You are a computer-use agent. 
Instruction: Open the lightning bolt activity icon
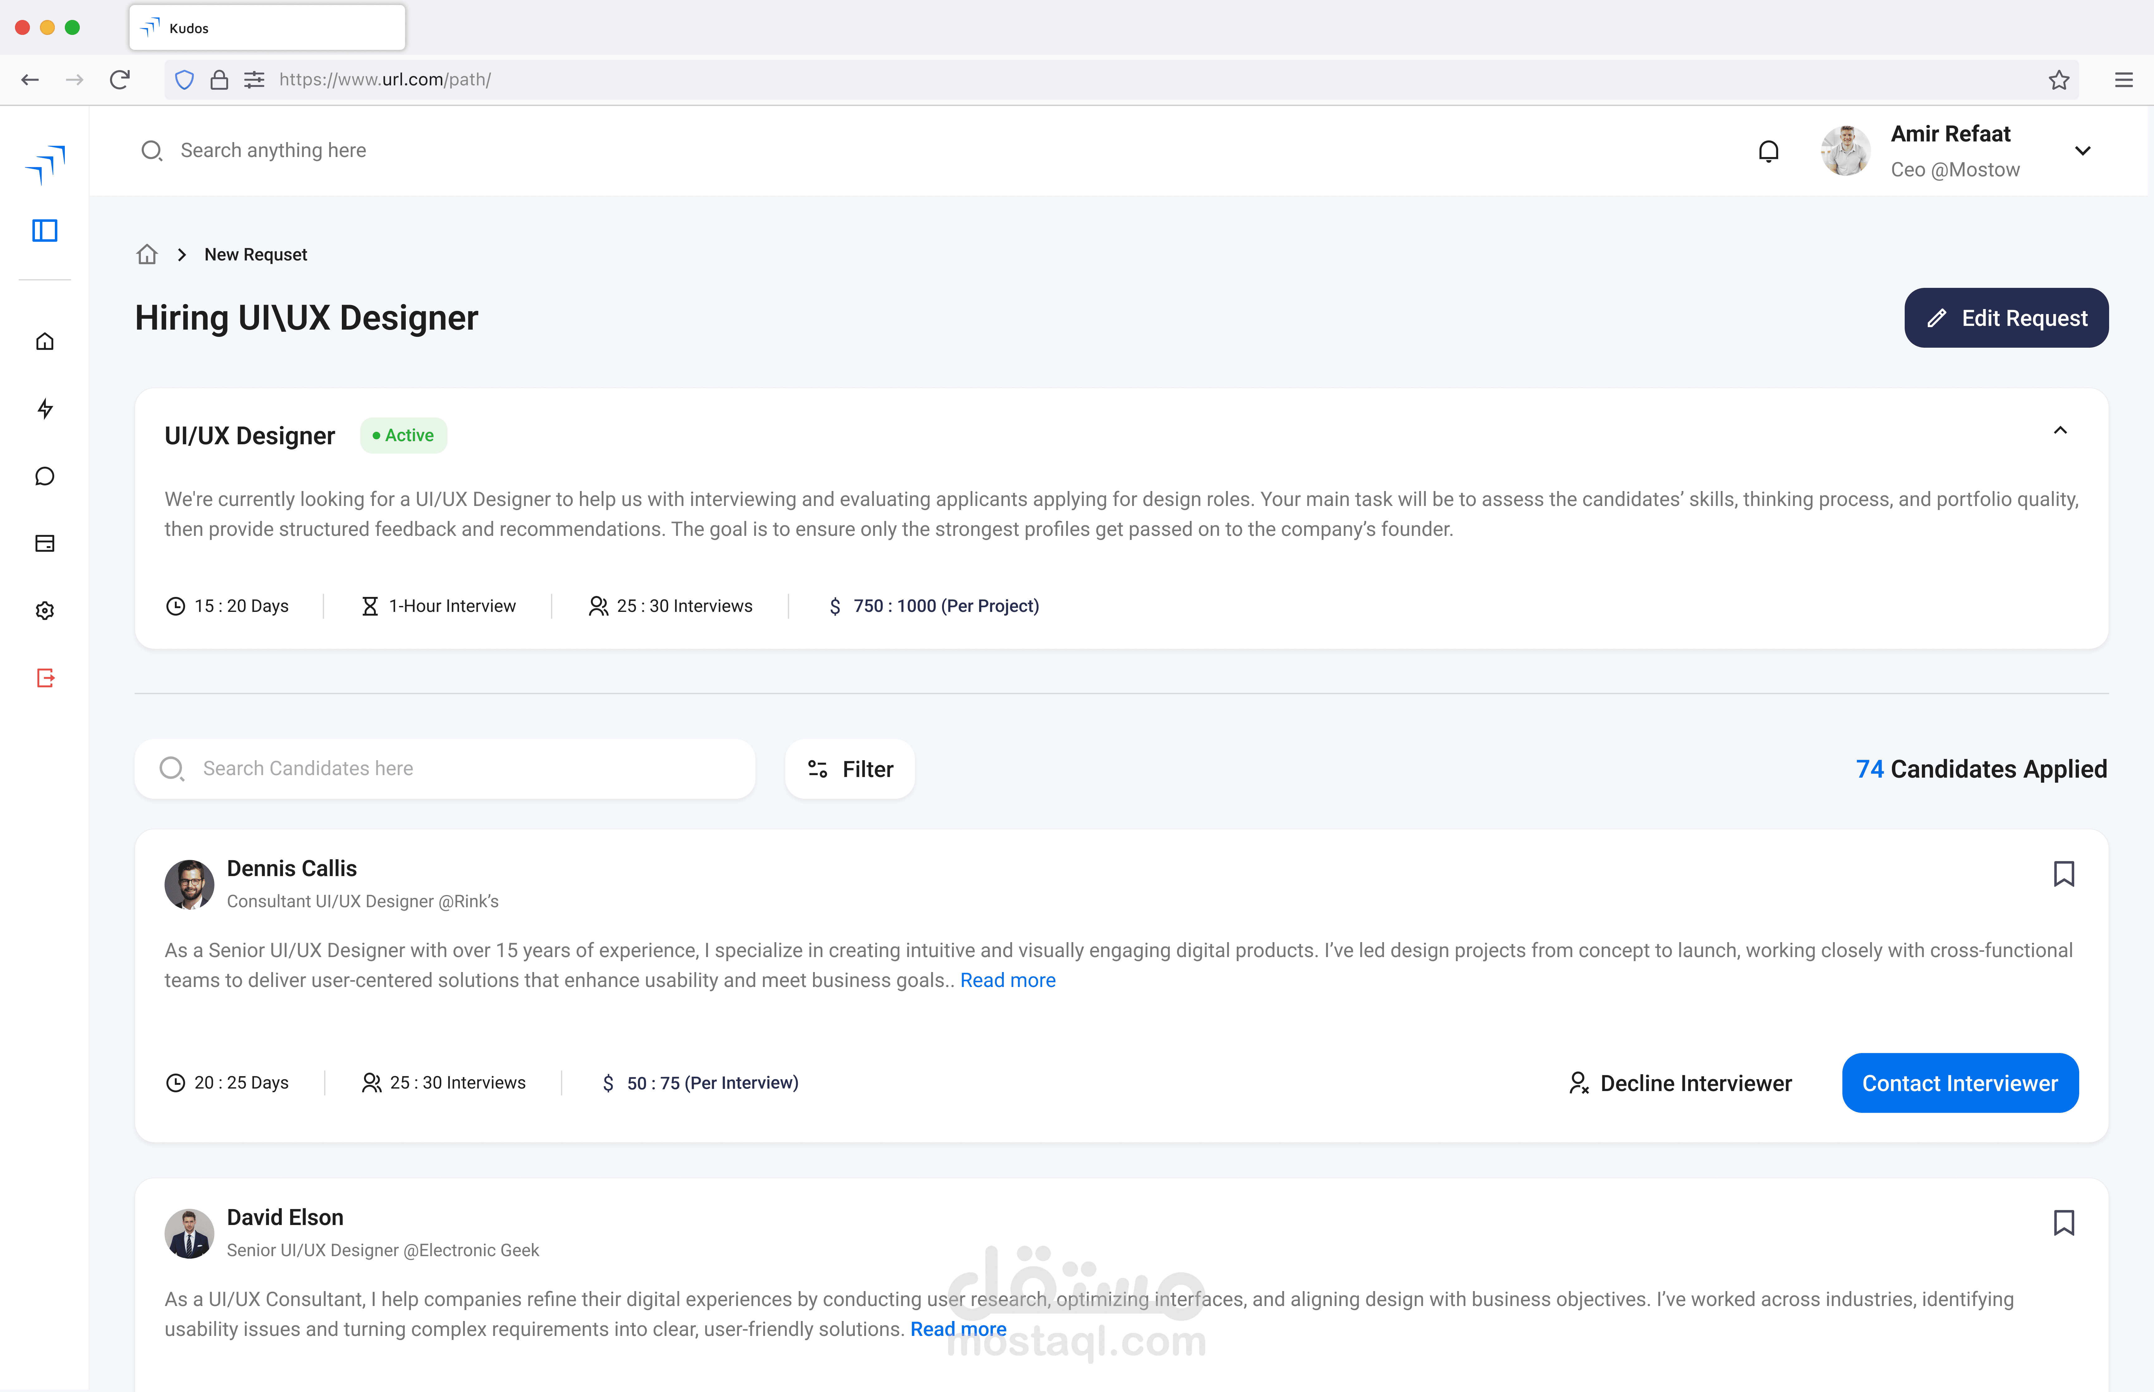click(x=44, y=408)
